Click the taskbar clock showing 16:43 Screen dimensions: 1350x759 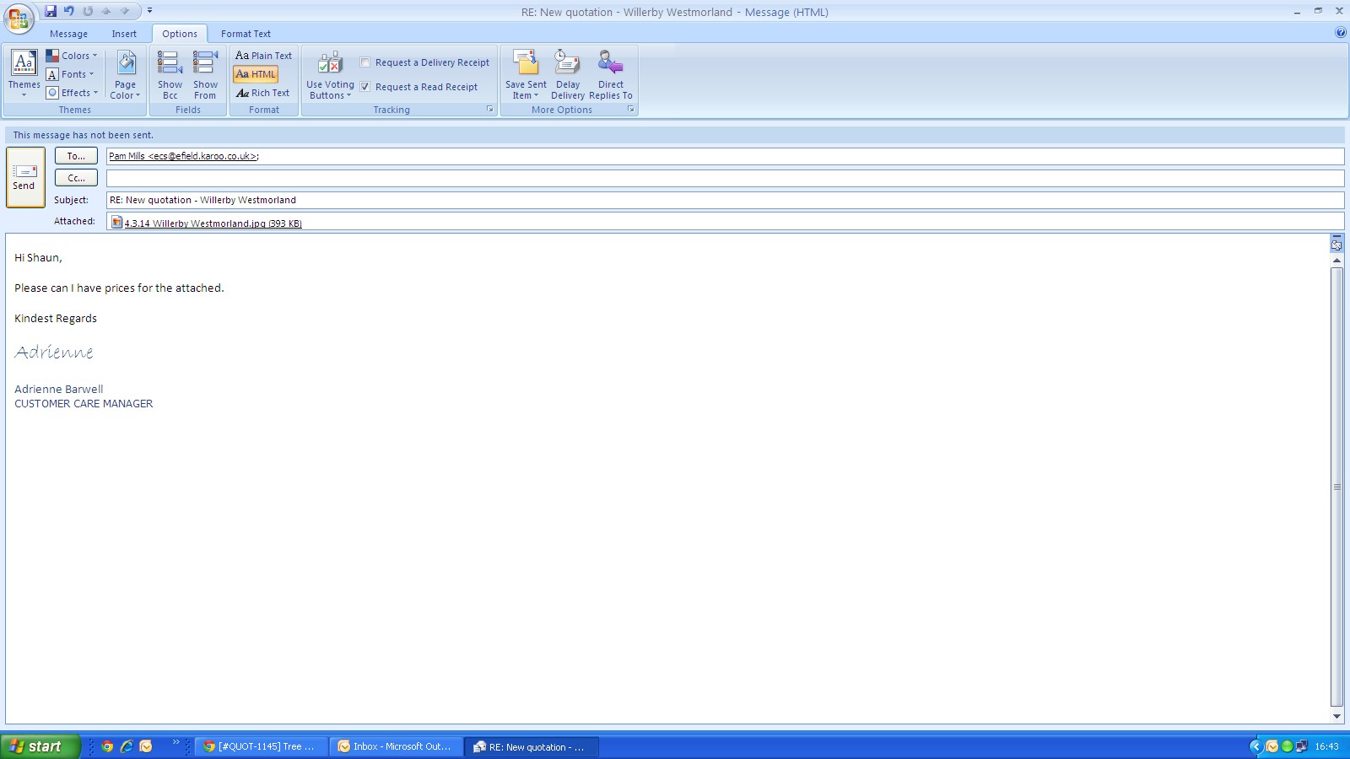pyautogui.click(x=1326, y=746)
